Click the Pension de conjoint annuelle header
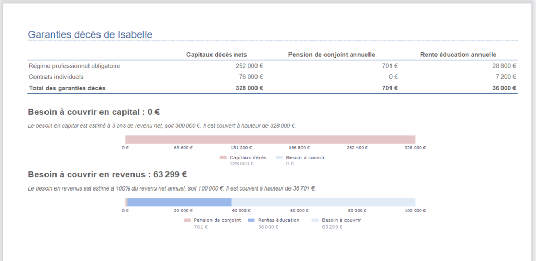This screenshot has height=261, width=536. click(331, 55)
